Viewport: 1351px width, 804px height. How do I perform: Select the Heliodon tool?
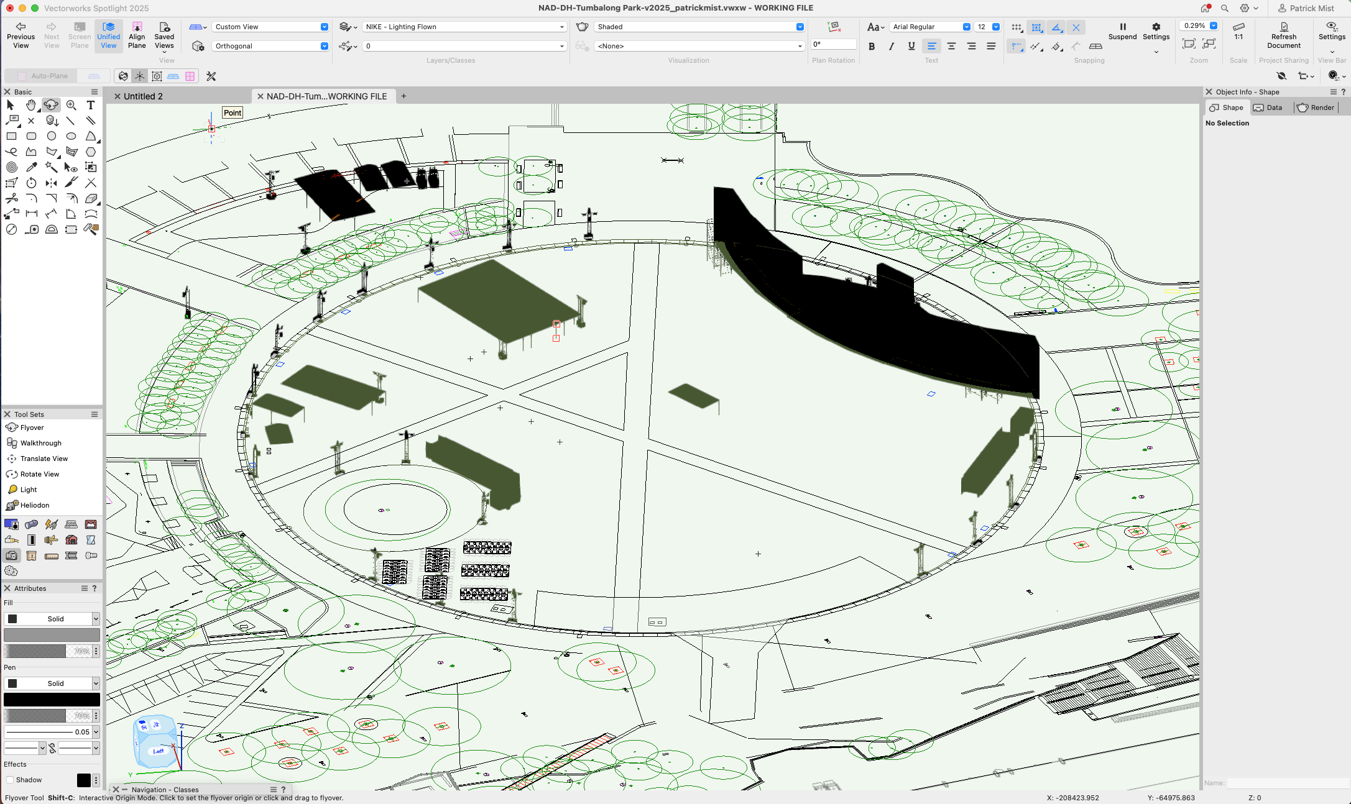pos(34,505)
